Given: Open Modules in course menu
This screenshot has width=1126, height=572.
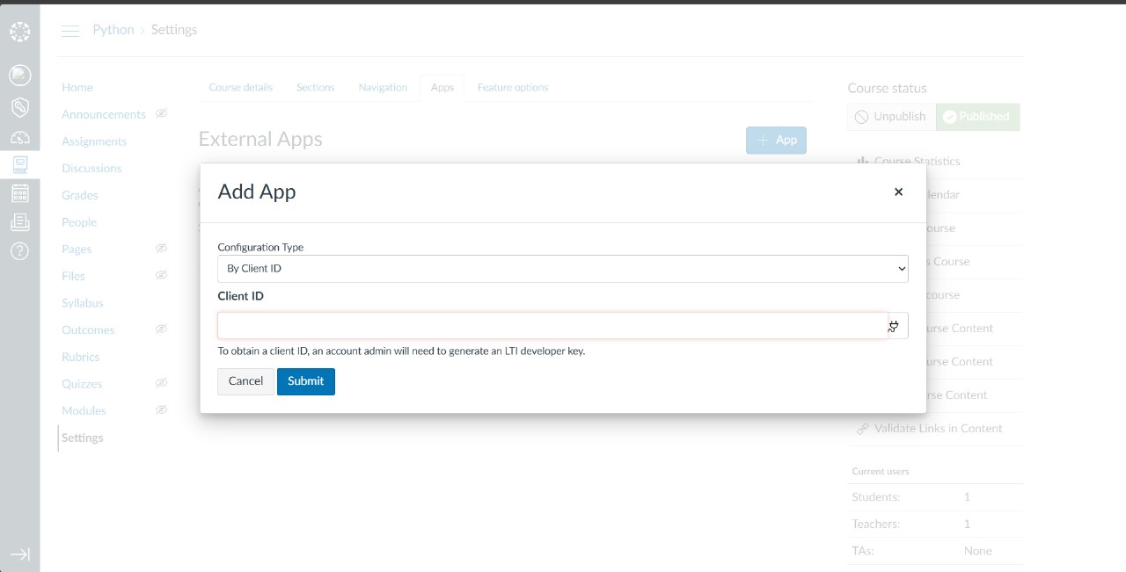Looking at the screenshot, I should pos(84,411).
